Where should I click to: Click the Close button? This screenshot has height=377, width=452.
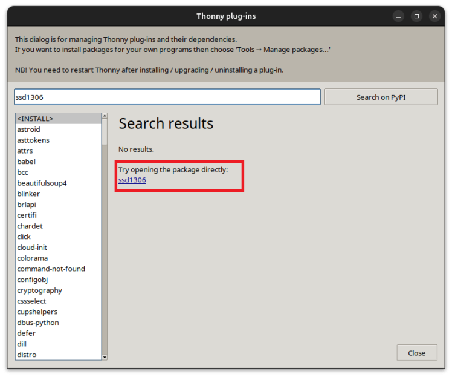(x=417, y=353)
